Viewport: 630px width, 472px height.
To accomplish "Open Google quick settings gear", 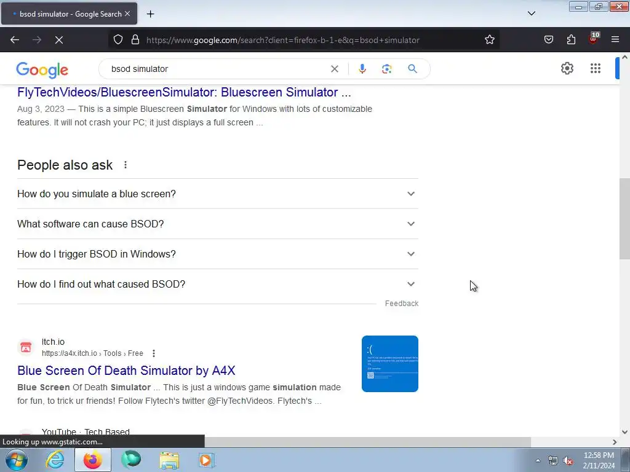I will [567, 68].
